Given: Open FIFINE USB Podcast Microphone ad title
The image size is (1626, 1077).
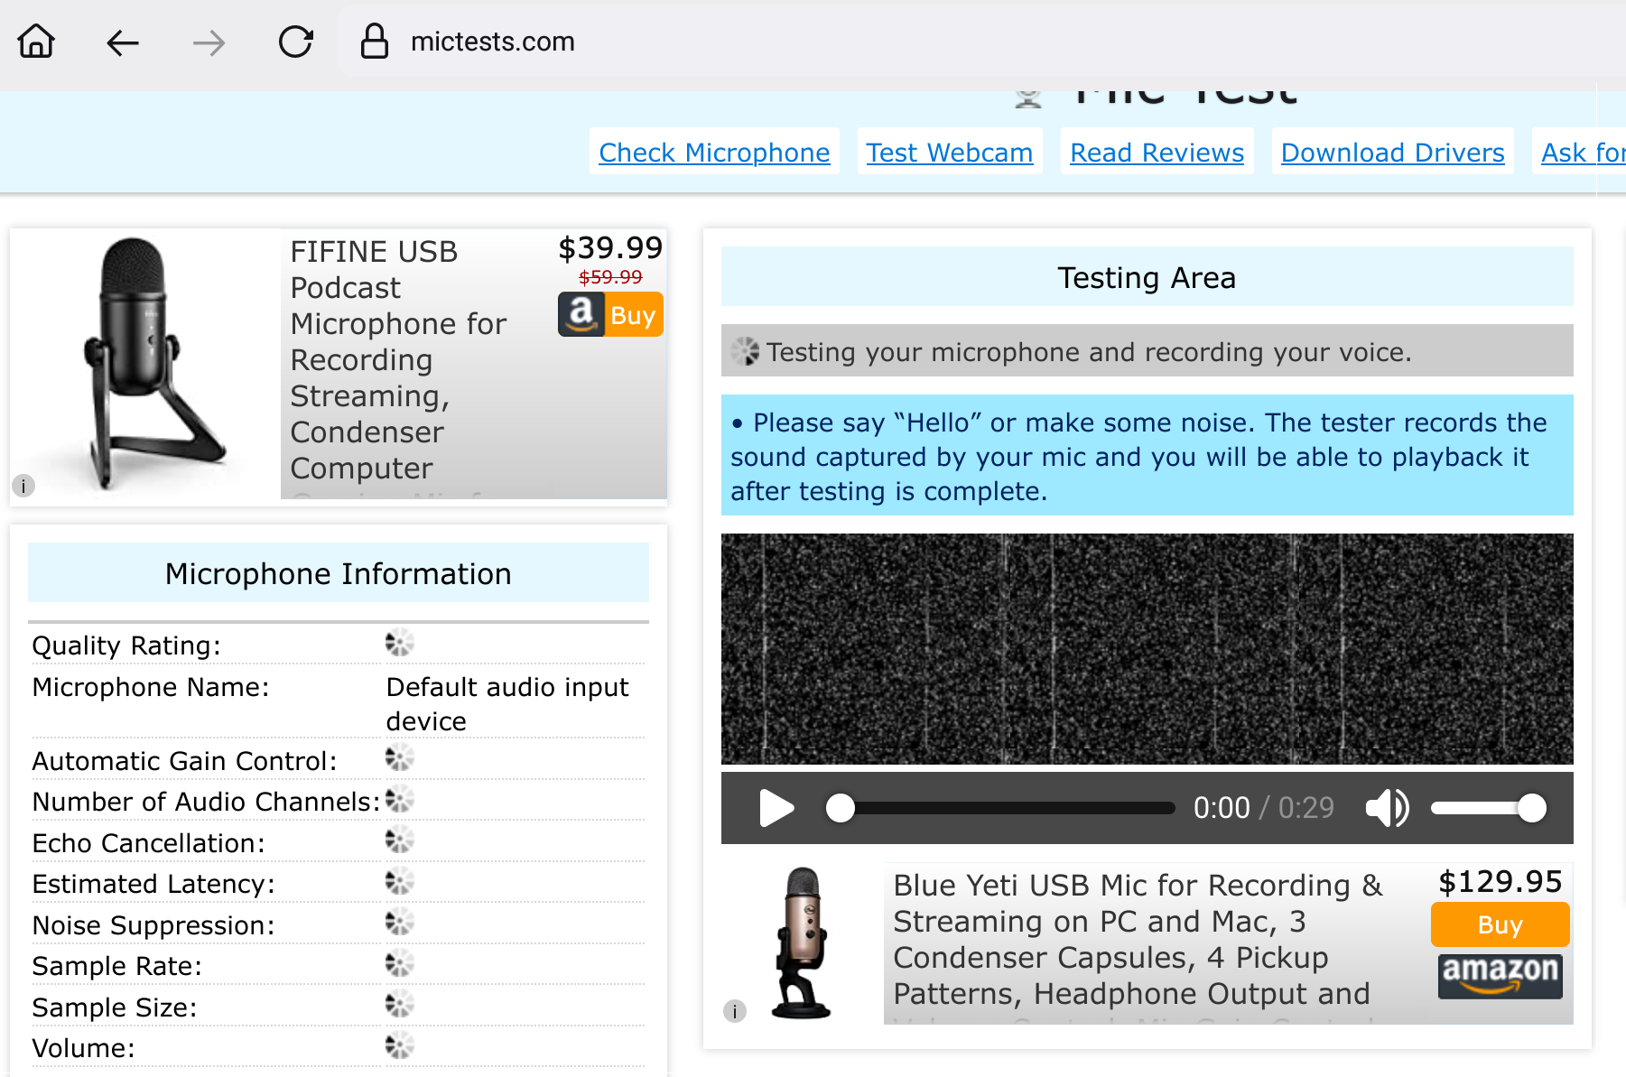Looking at the screenshot, I should click(x=398, y=359).
